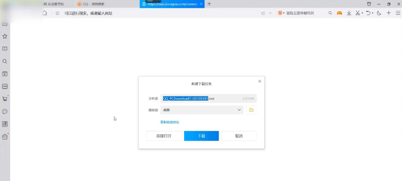Open the translate sidebar icon
This screenshot has height=181, width=402.
click(5, 124)
